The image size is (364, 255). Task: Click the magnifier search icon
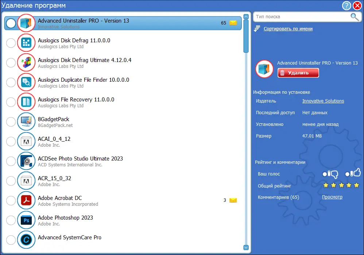[355, 17]
